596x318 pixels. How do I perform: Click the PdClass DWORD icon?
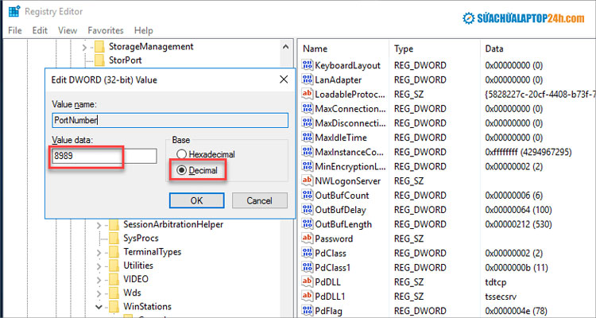click(307, 254)
